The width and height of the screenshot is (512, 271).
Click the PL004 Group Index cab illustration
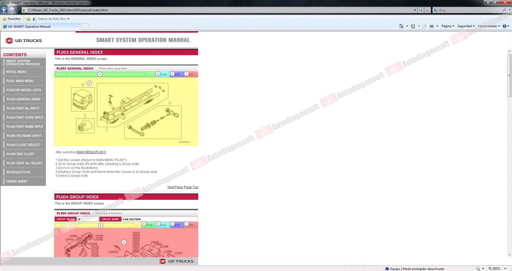pyautogui.click(x=126, y=243)
